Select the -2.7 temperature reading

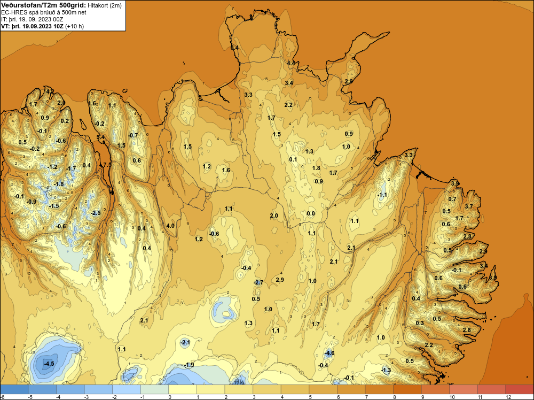tap(258, 282)
